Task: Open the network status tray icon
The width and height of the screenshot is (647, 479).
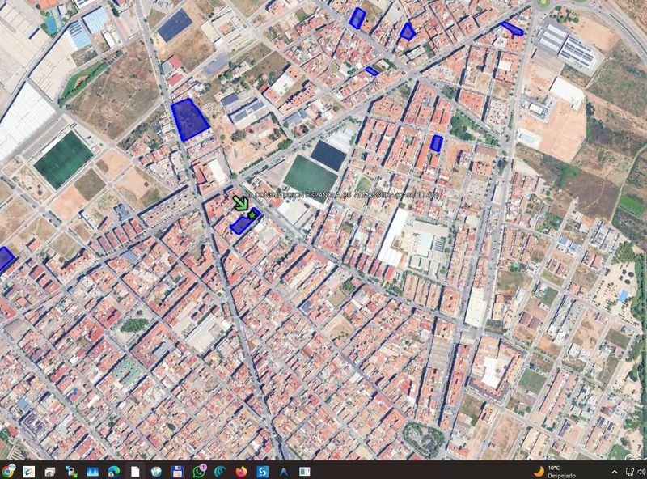Action: pyautogui.click(x=630, y=472)
